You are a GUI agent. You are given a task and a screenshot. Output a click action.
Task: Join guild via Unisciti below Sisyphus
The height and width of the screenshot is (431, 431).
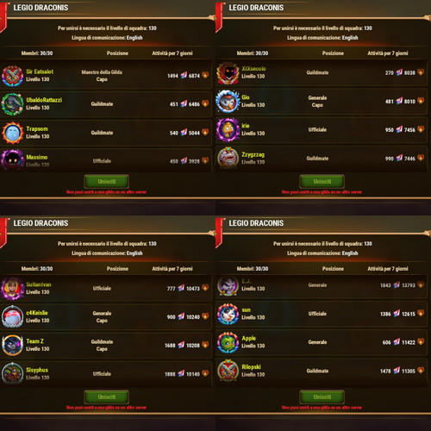coord(107,397)
